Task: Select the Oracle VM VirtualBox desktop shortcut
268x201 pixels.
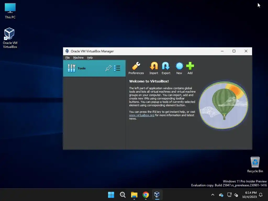Action: (10, 38)
